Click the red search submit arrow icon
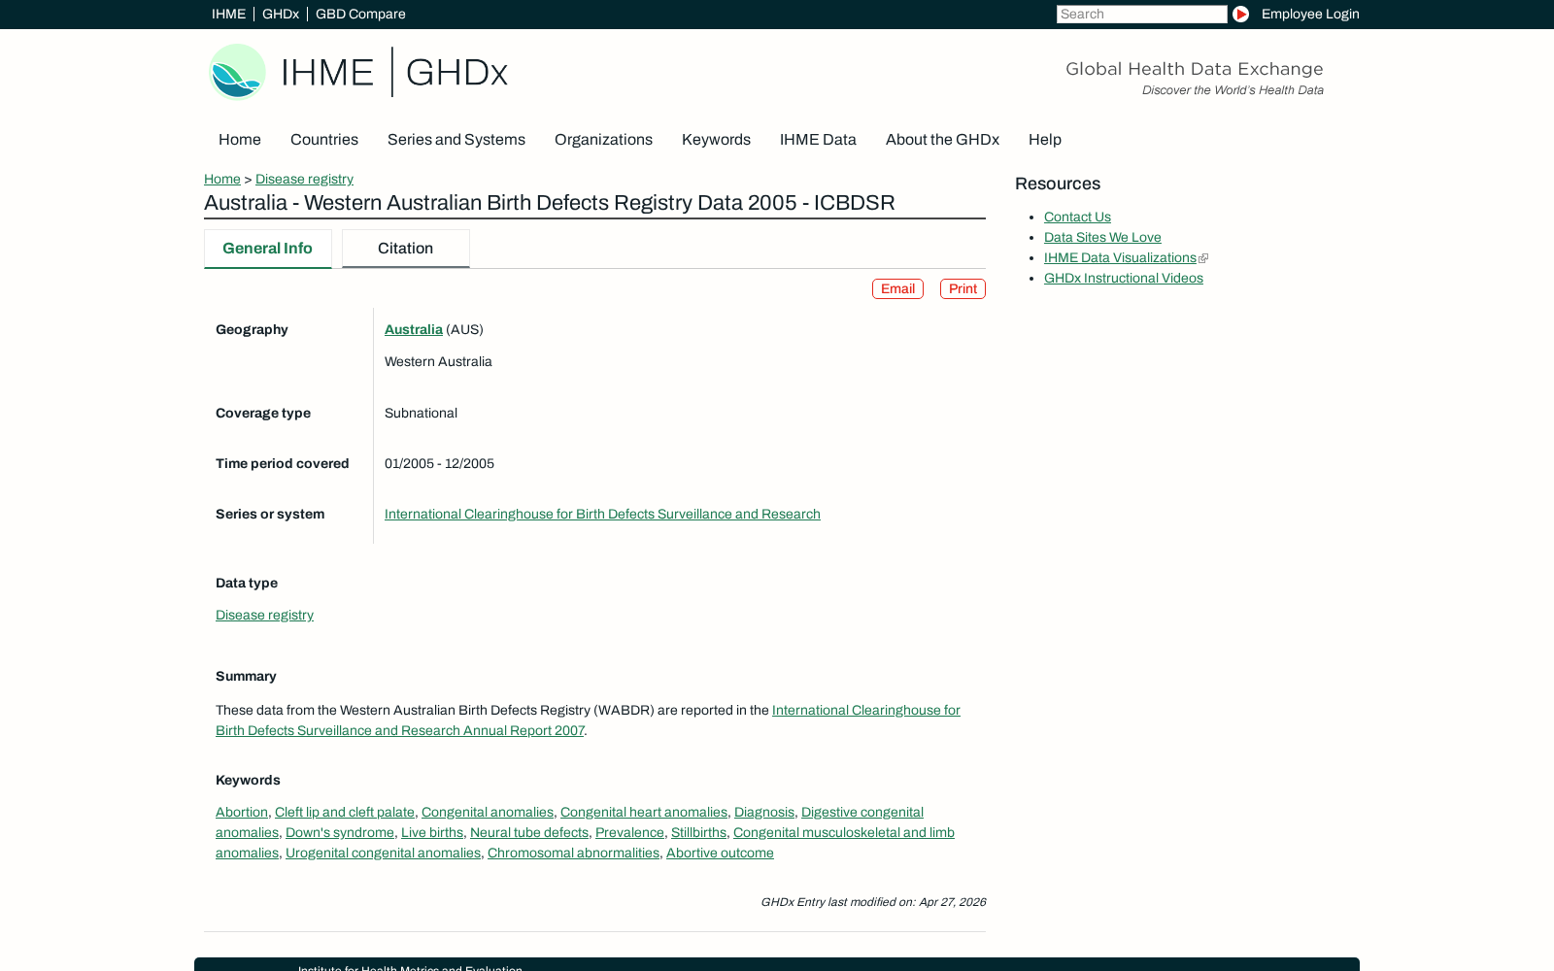Screen dimensions: 1554x971 click(x=1240, y=14)
